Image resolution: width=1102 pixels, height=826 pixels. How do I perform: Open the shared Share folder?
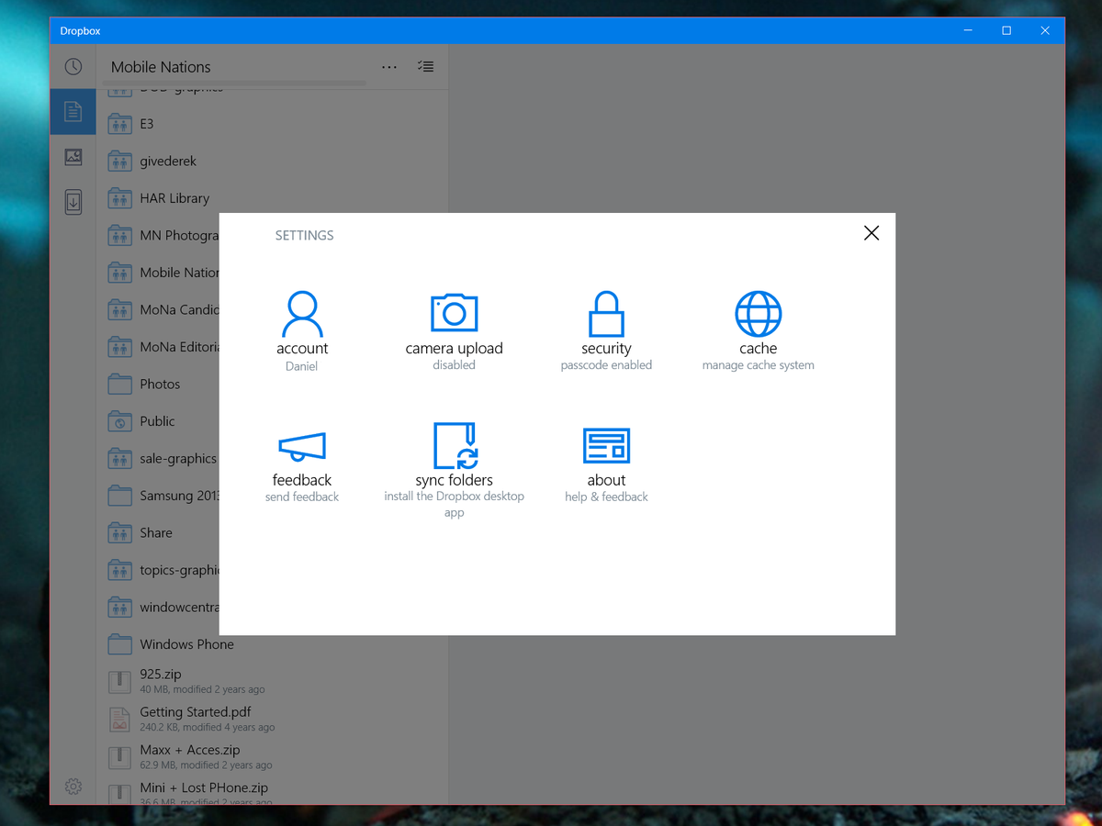155,532
